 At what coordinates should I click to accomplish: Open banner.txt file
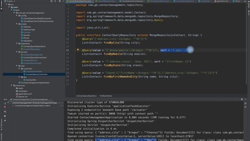[x=23, y=97]
